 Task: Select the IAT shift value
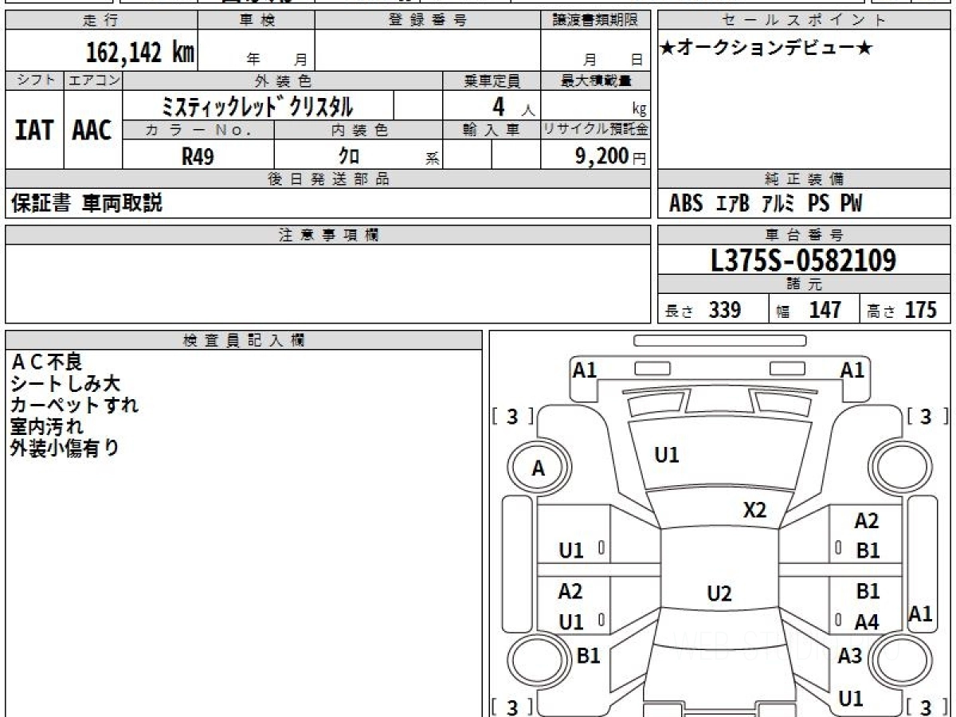34,130
